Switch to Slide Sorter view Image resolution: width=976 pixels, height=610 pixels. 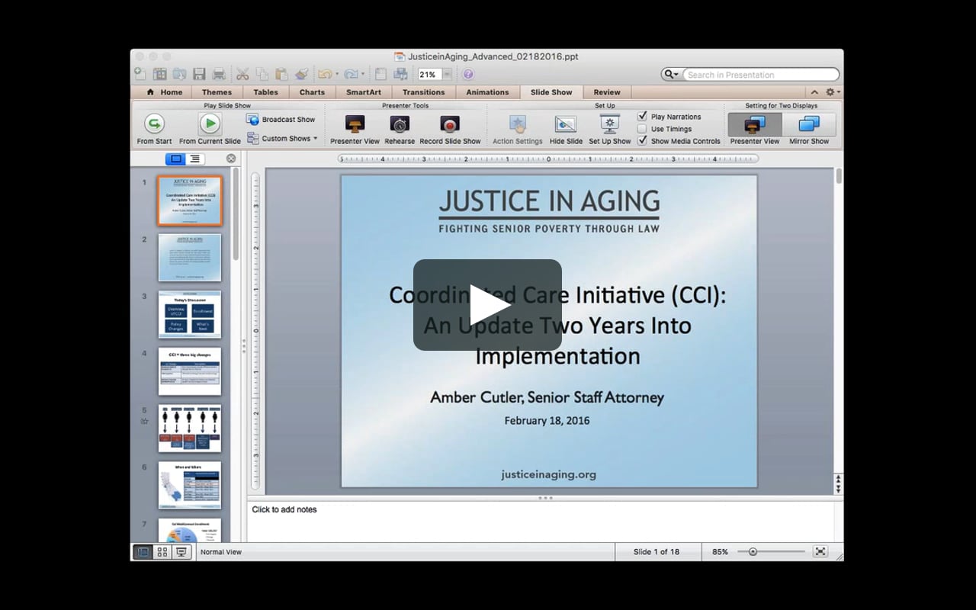[162, 552]
